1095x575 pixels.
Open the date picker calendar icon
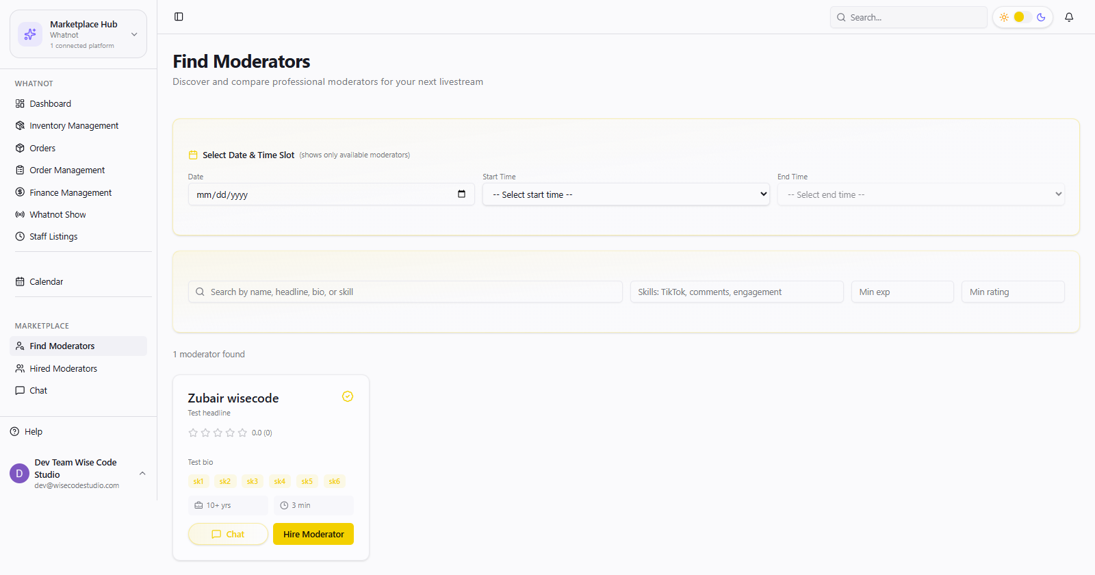click(461, 194)
